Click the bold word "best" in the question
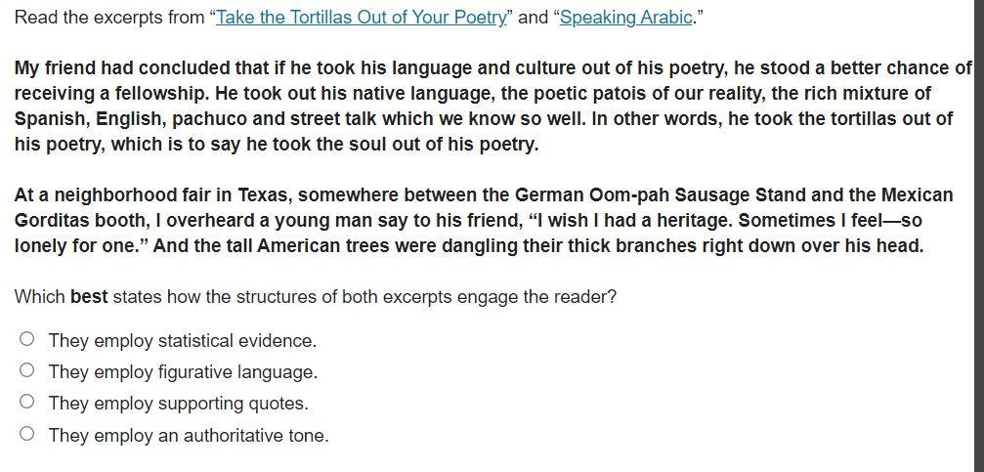Image resolution: width=984 pixels, height=472 pixels. [x=89, y=297]
